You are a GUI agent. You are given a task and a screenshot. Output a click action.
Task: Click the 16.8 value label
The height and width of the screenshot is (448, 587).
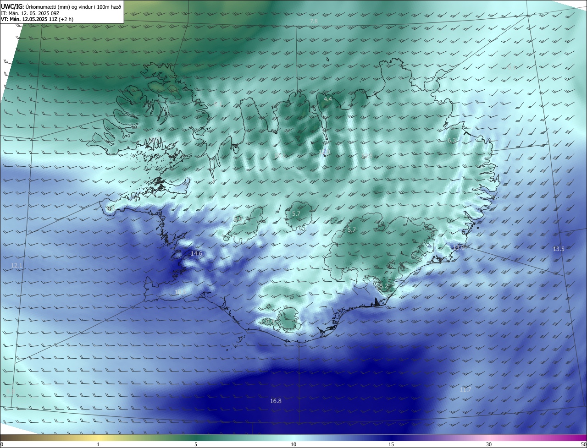click(276, 401)
